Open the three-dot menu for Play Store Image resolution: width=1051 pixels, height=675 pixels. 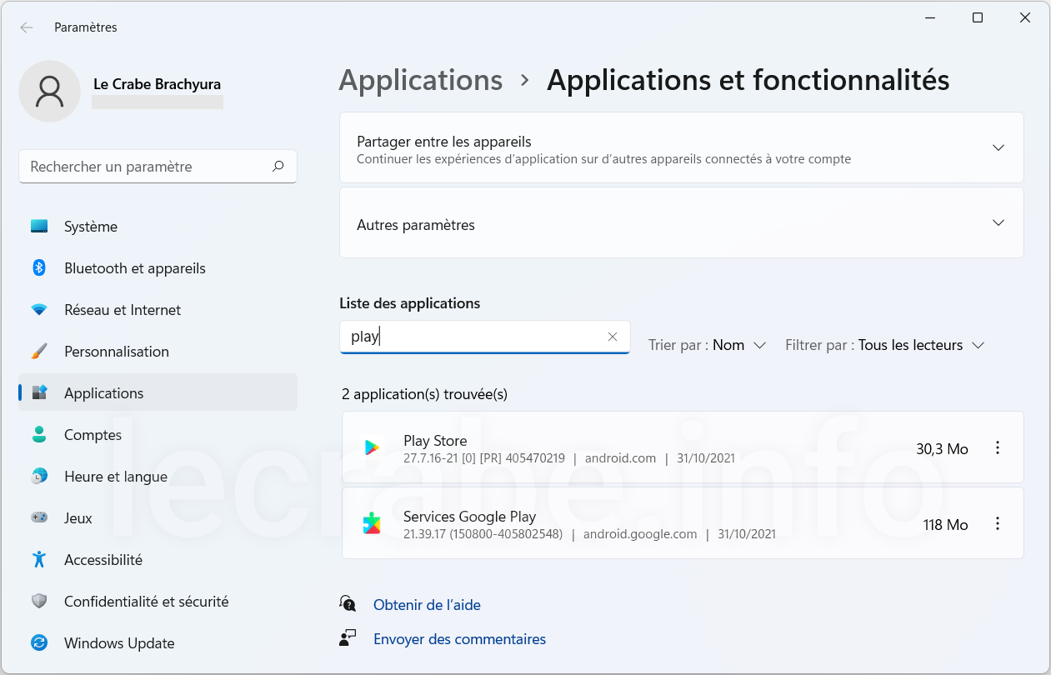pos(998,448)
